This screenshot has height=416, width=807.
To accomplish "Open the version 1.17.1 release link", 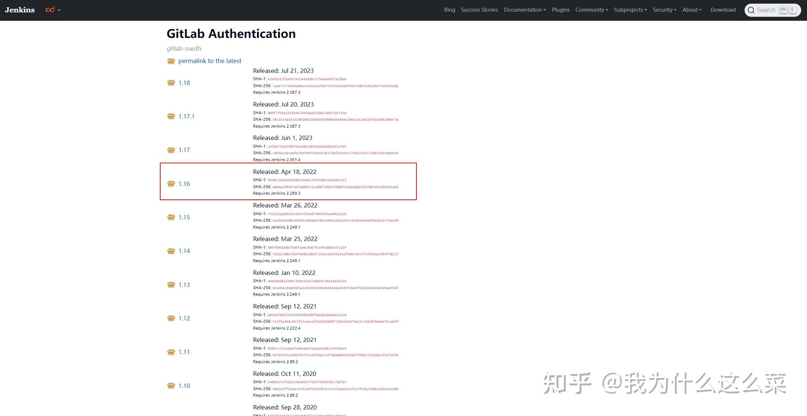I will coord(186,116).
